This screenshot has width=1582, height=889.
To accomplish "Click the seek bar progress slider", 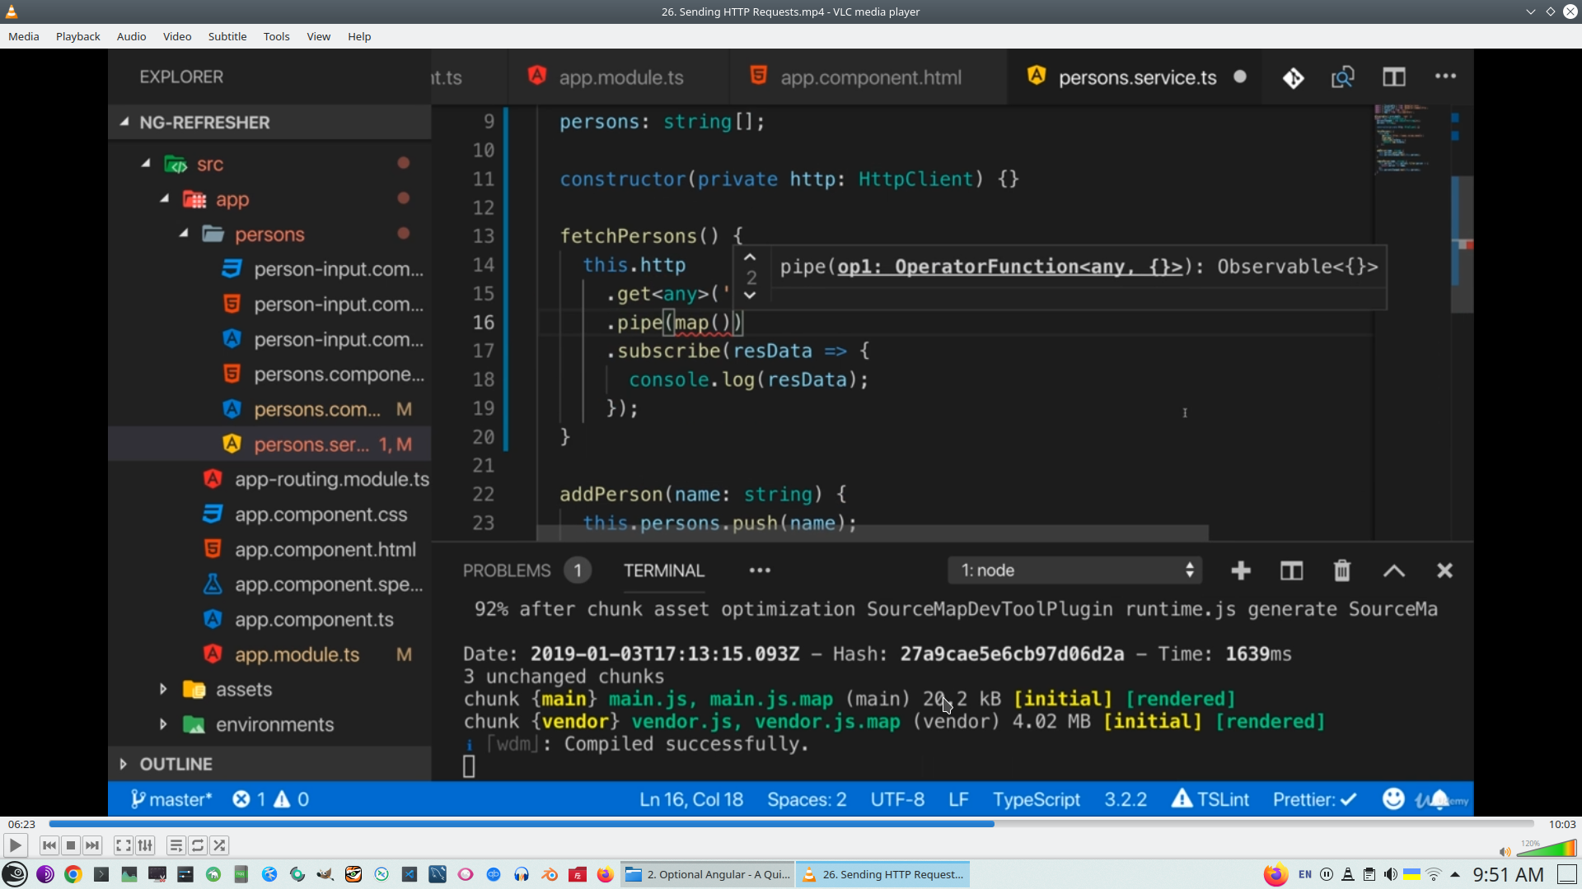I will [791, 824].
